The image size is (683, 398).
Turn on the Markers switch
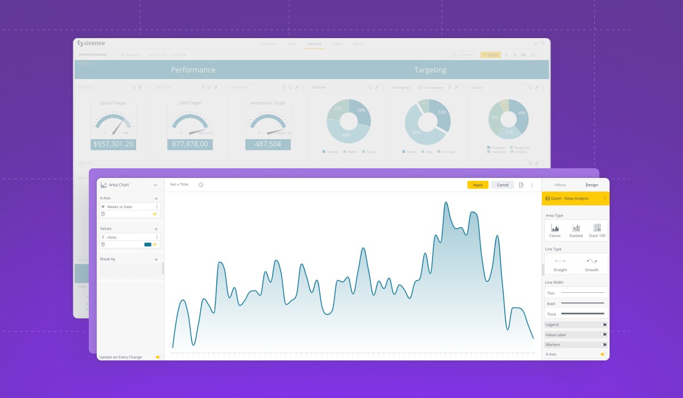(x=603, y=345)
